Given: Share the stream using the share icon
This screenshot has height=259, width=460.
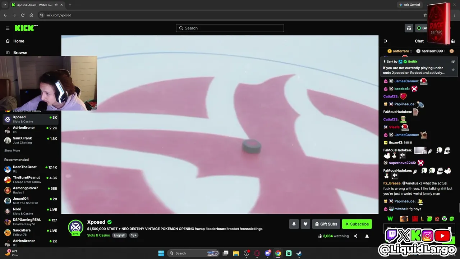Looking at the screenshot, I should (x=355, y=236).
